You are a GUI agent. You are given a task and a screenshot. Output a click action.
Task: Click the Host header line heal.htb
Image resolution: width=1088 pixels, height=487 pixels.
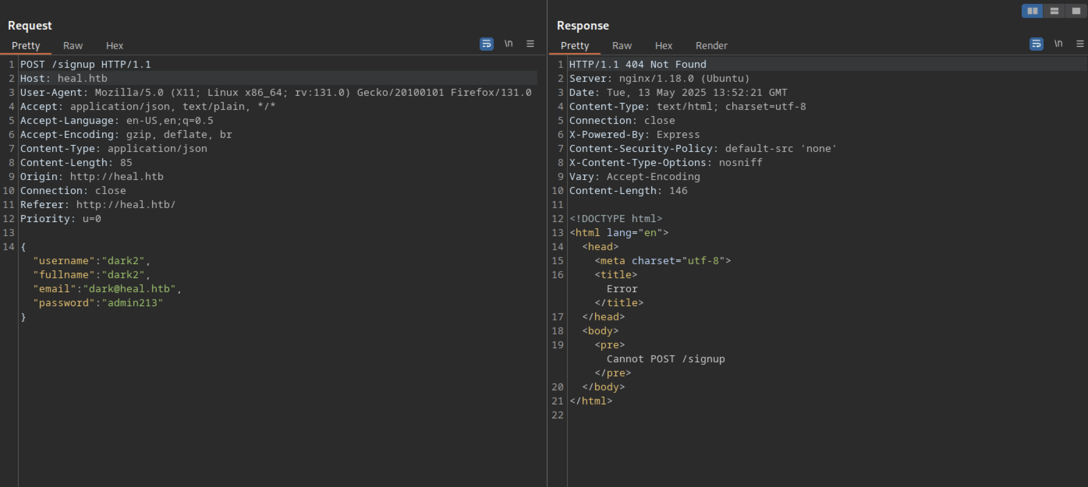64,79
